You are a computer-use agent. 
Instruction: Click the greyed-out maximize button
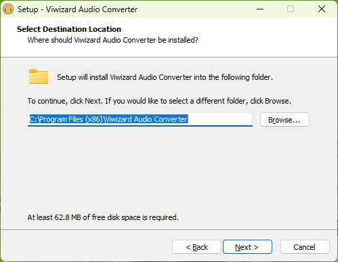click(x=291, y=9)
